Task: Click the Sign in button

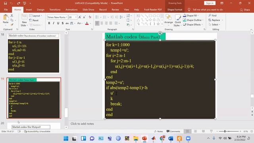Action: [x=210, y=3]
